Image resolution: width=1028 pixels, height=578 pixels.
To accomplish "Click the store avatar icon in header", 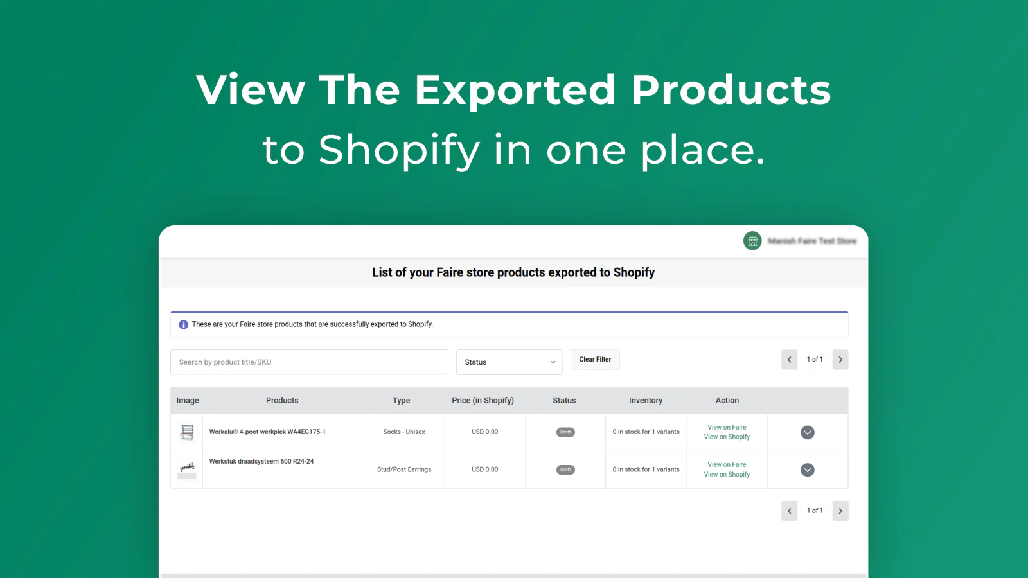I will (752, 241).
